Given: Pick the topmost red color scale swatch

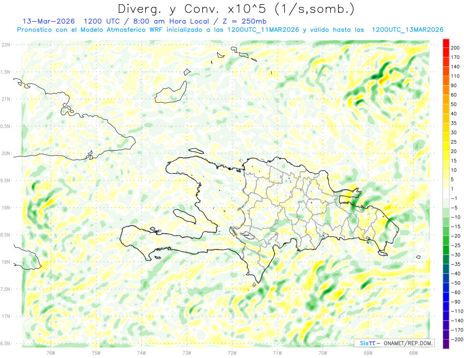Looking at the screenshot, I should coord(446,43).
